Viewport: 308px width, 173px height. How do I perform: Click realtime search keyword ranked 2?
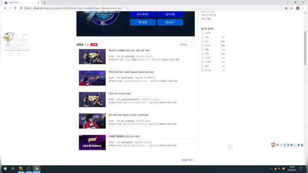[207, 37]
